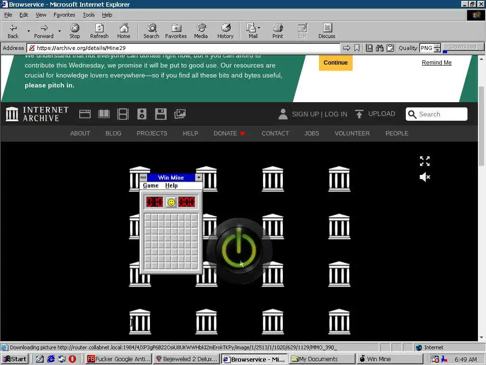Click SIGN UP | LOG IN link

pos(319,114)
